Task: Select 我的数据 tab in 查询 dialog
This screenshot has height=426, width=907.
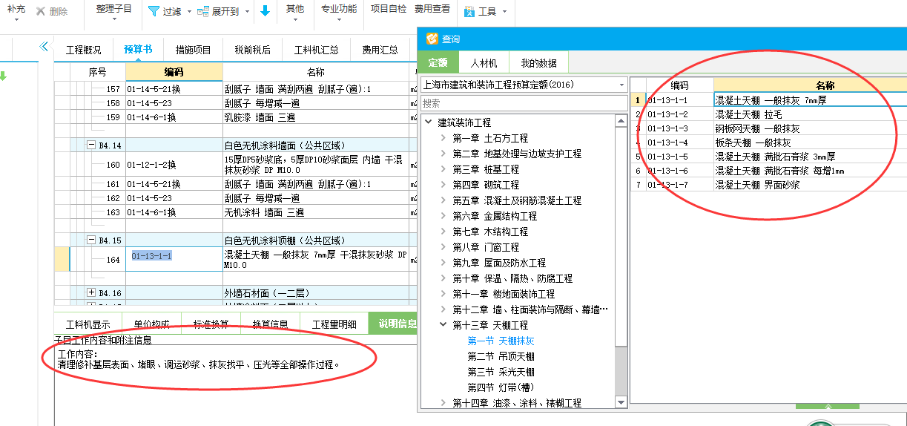Action: click(538, 63)
